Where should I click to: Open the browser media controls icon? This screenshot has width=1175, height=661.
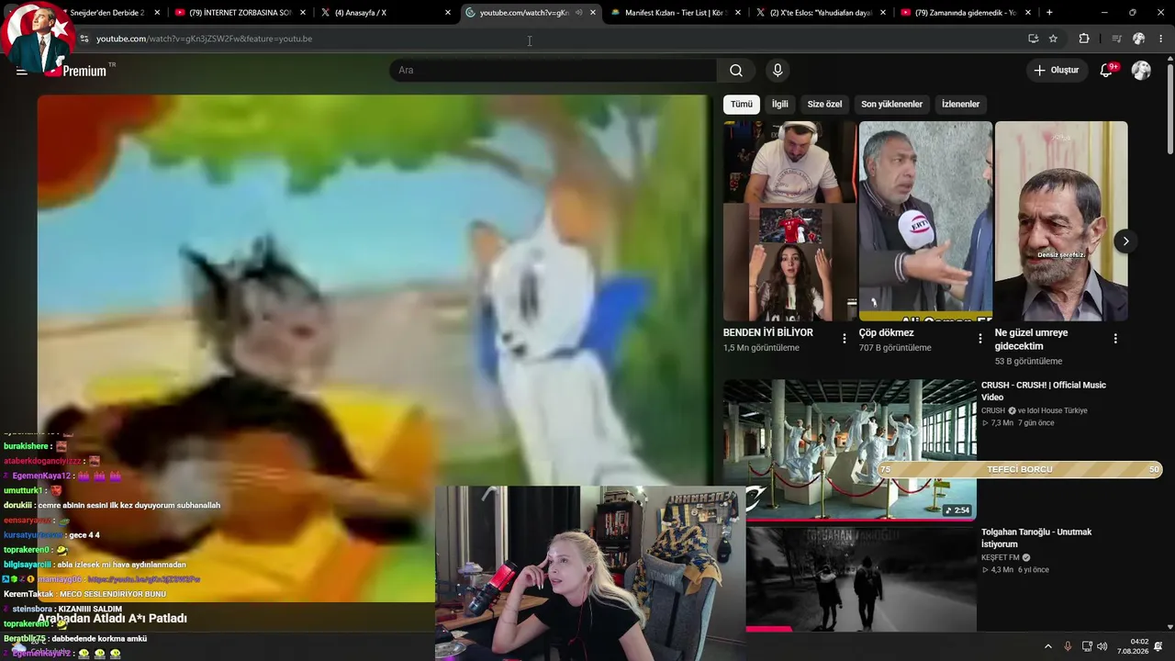(x=1116, y=39)
